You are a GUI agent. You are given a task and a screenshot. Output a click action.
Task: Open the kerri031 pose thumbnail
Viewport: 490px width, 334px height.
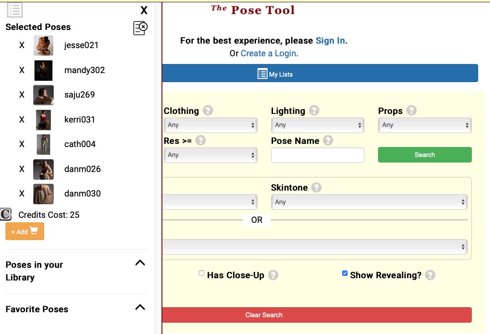click(43, 120)
